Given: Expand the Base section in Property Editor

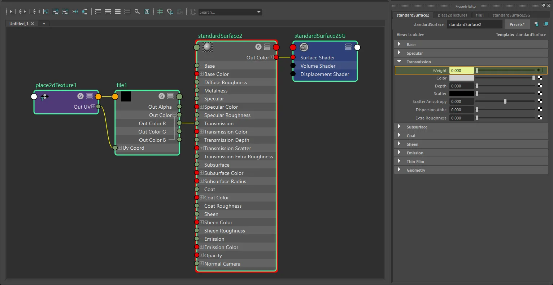Looking at the screenshot, I should point(399,44).
